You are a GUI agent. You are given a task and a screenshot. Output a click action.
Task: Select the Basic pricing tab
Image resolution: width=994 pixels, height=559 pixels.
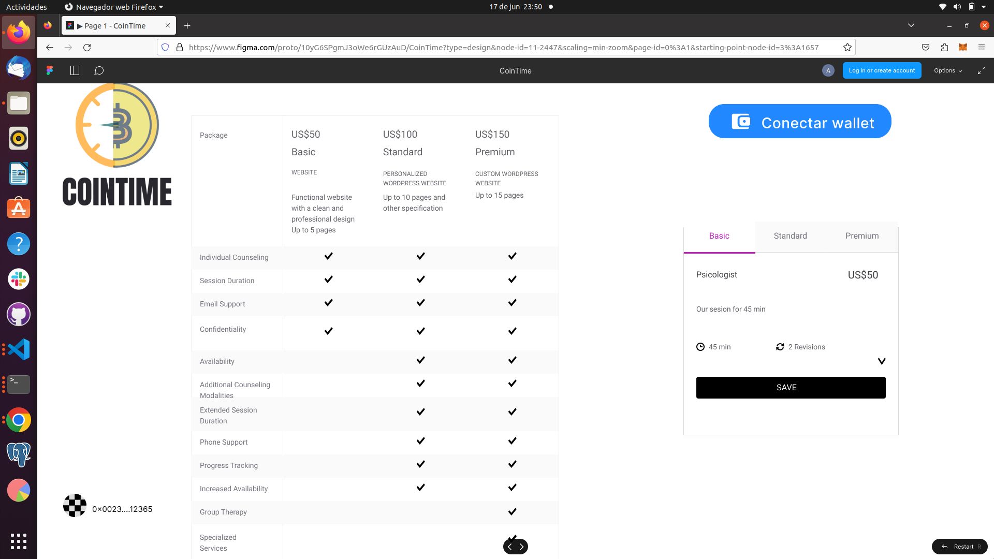pyautogui.click(x=719, y=236)
